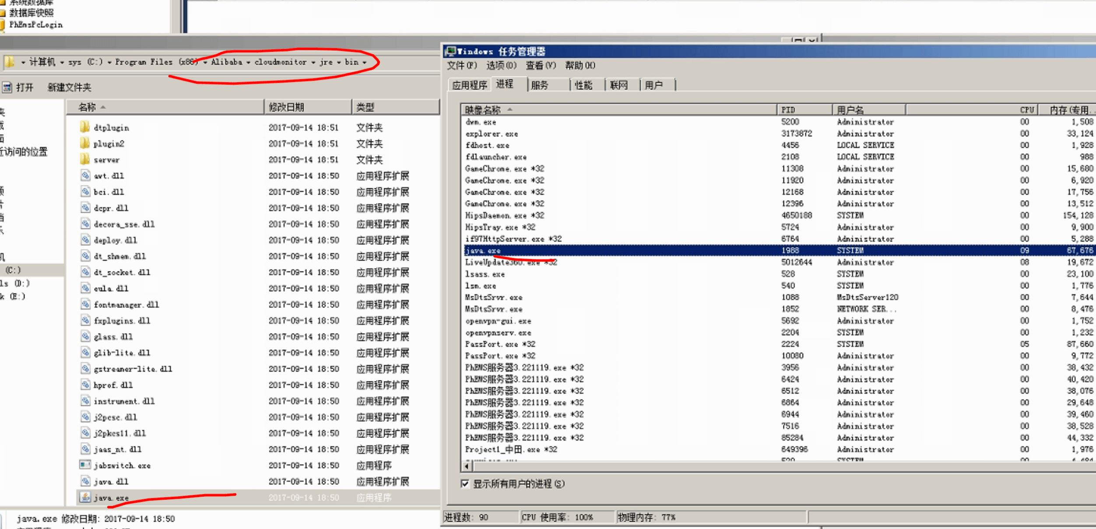Image resolution: width=1096 pixels, height=529 pixels.
Task: Expand the dropdown arrow after cloudmonitor
Action: (313, 62)
